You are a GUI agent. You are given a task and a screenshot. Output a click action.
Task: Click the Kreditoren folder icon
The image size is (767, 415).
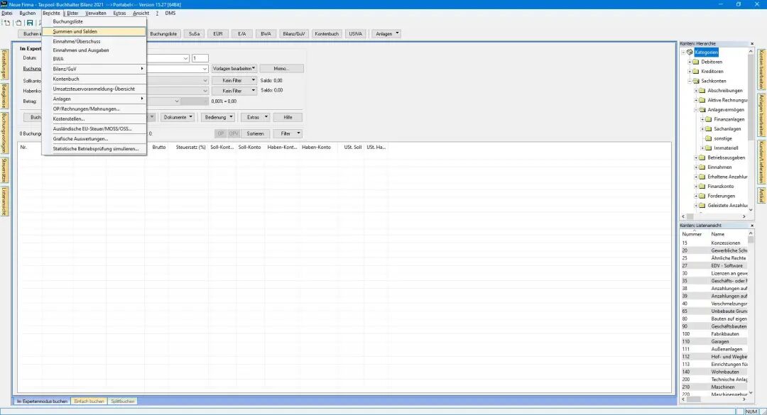pyautogui.click(x=695, y=72)
